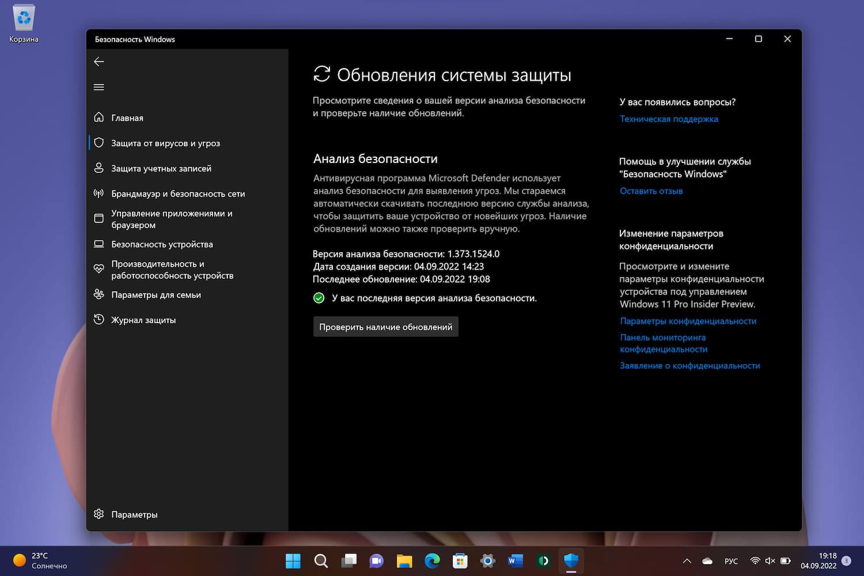Open Settings gear app in taskbar
The width and height of the screenshot is (864, 576).
pos(488,560)
